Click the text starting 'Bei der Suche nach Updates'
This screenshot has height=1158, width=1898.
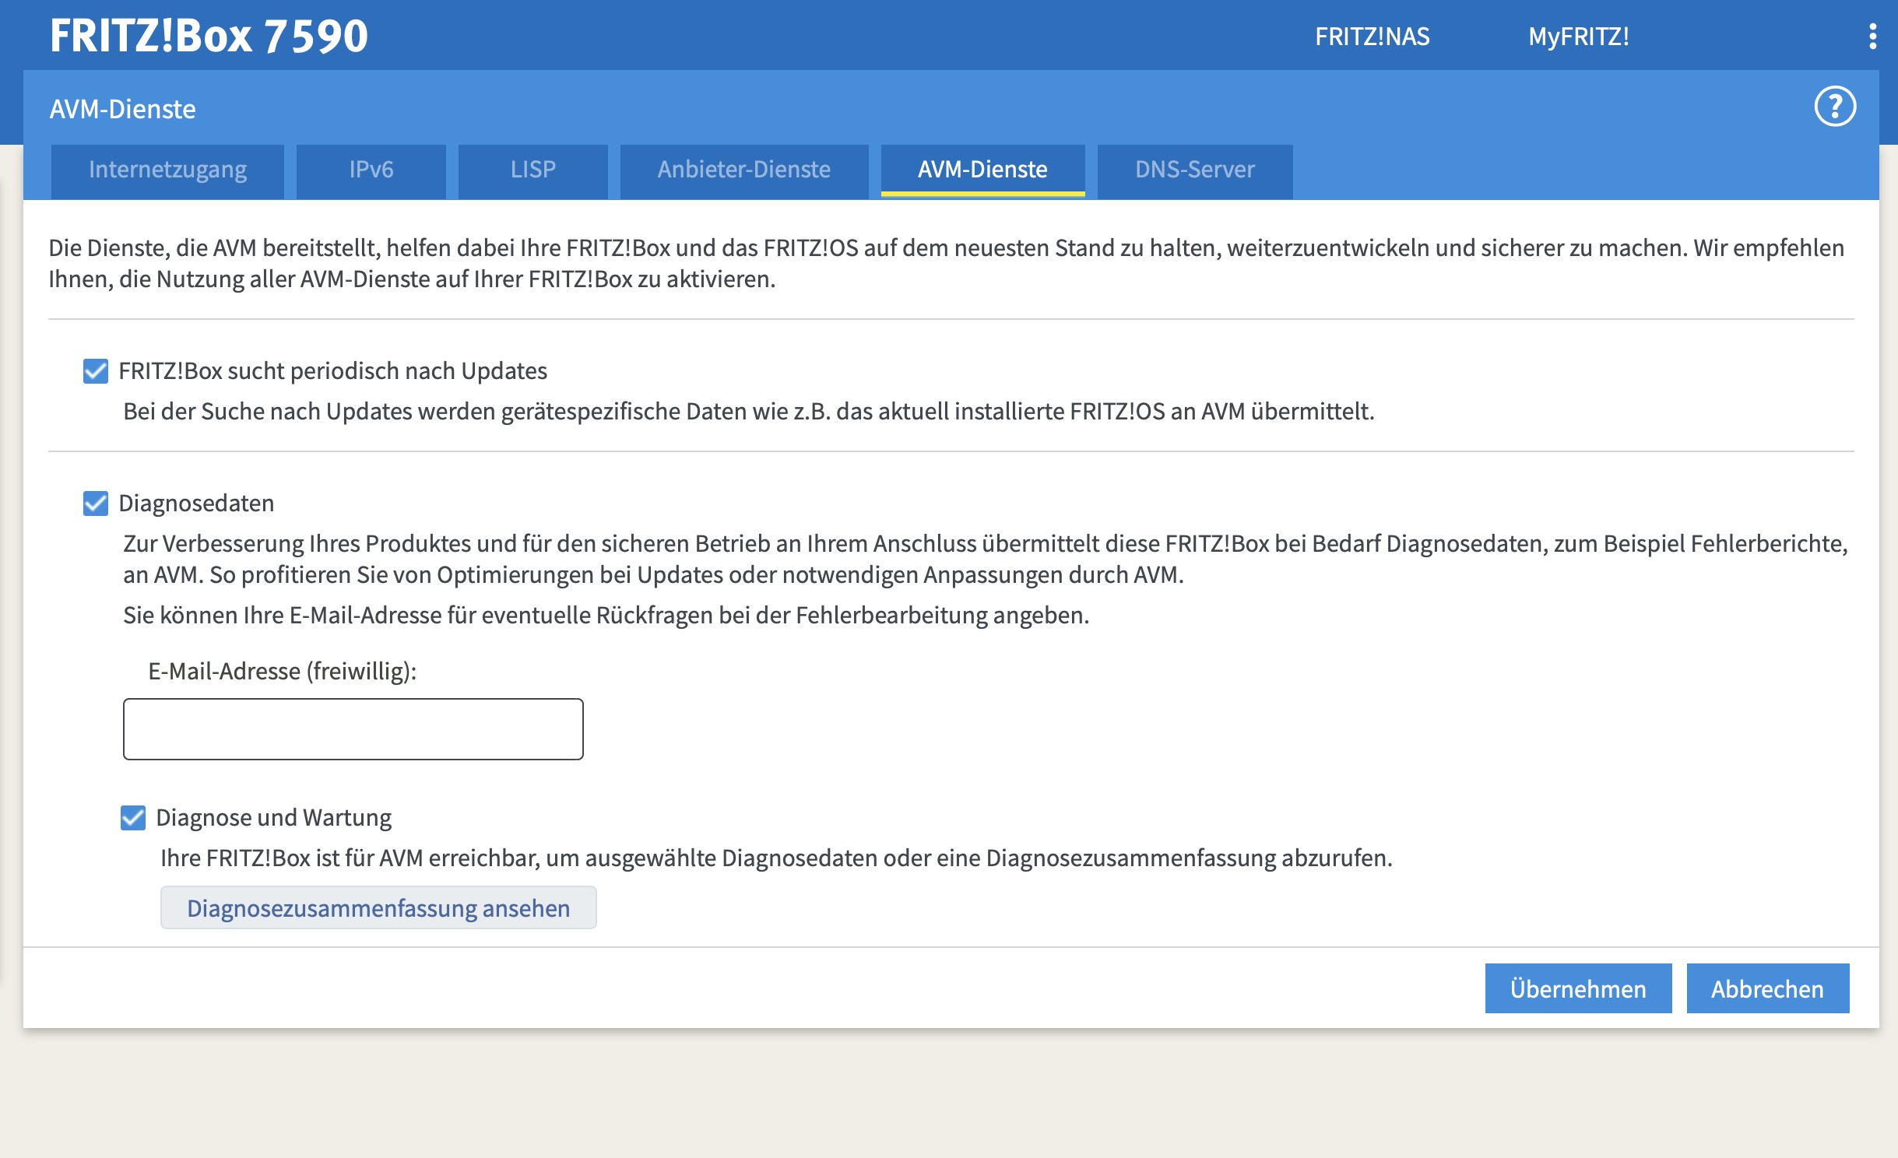click(749, 412)
